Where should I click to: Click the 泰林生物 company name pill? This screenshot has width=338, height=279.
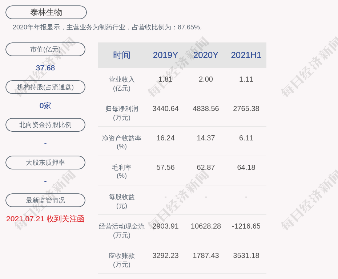(46, 12)
